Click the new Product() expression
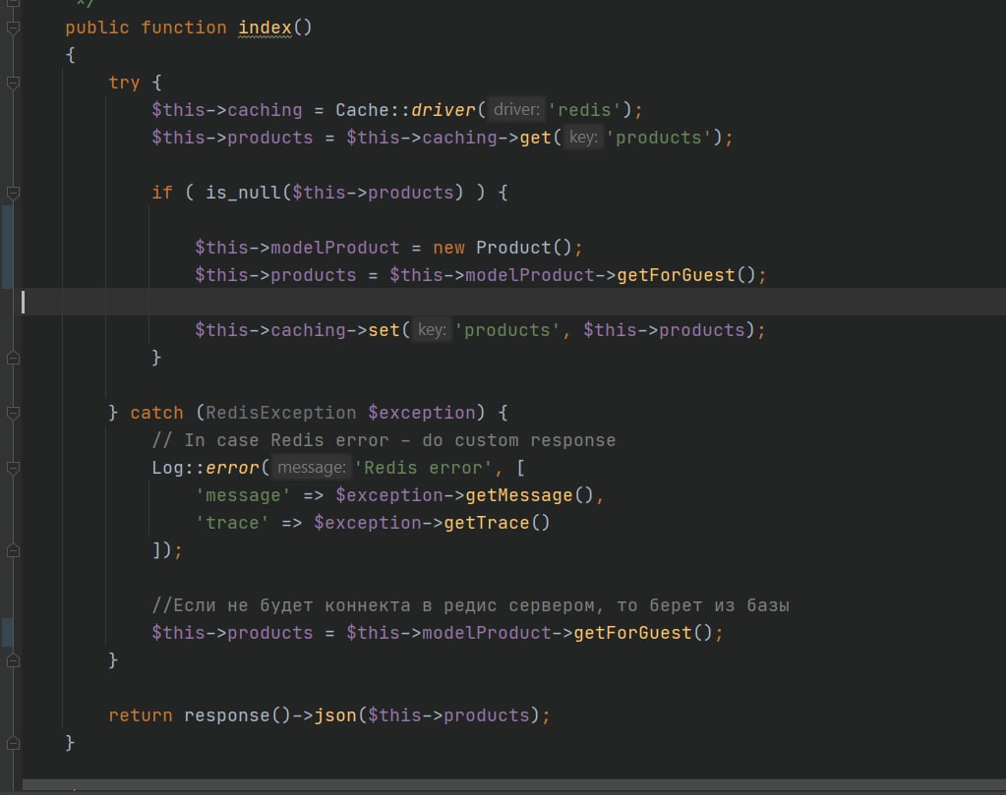Viewport: 1006px width, 795px height. [502, 248]
